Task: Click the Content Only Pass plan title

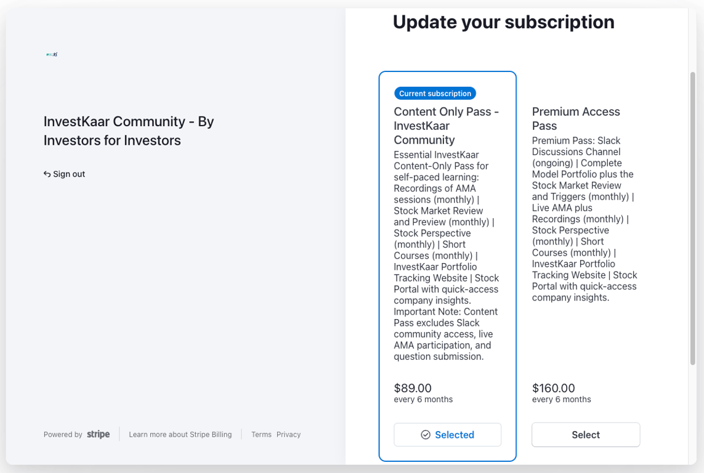Action: point(447,126)
